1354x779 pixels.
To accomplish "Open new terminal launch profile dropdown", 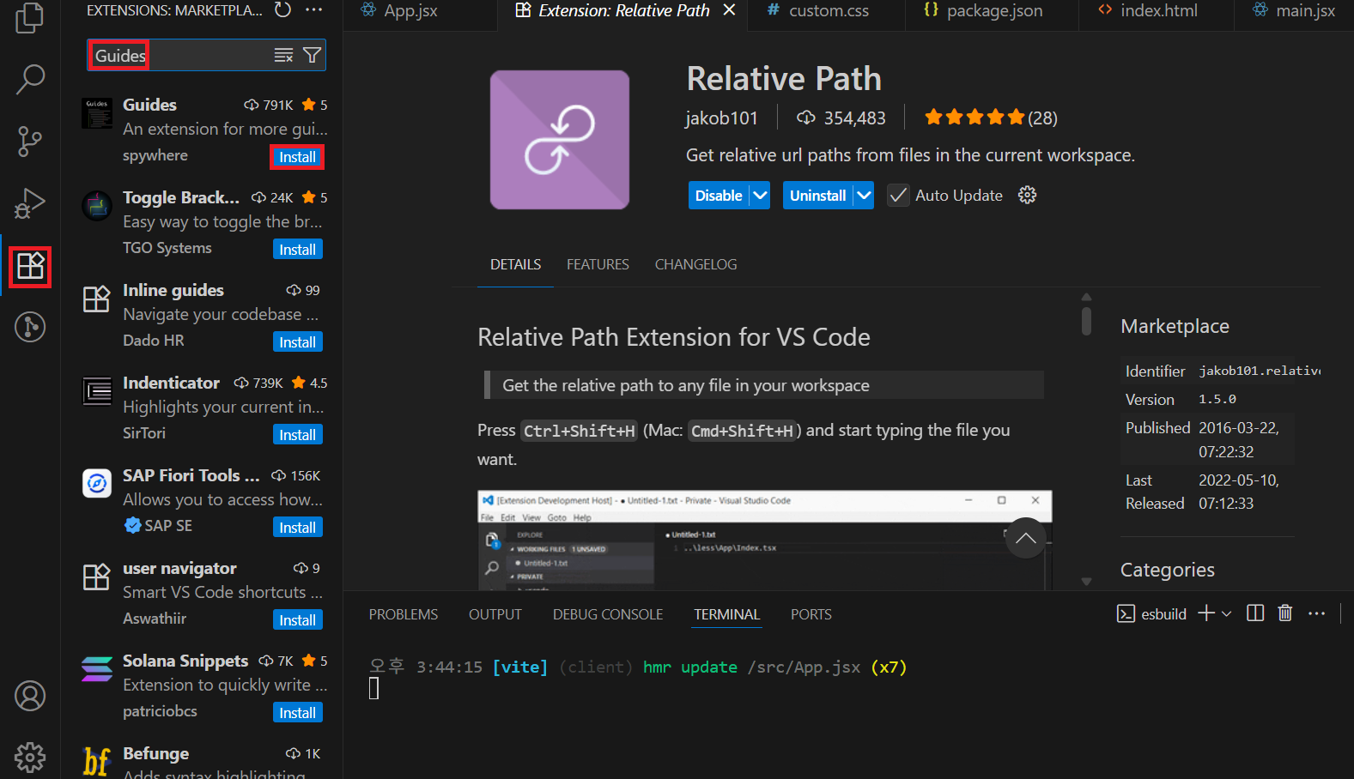I will (1226, 613).
